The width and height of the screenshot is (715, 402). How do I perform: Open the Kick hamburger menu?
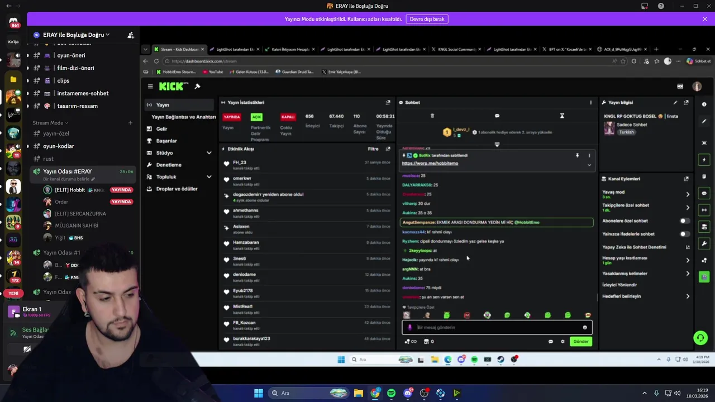150,87
